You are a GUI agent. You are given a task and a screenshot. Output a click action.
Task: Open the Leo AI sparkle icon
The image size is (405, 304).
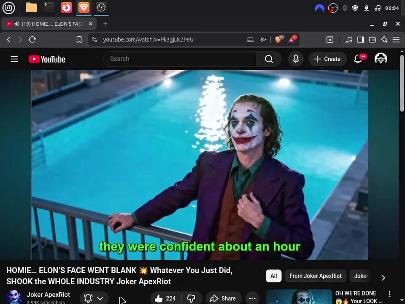(384, 40)
